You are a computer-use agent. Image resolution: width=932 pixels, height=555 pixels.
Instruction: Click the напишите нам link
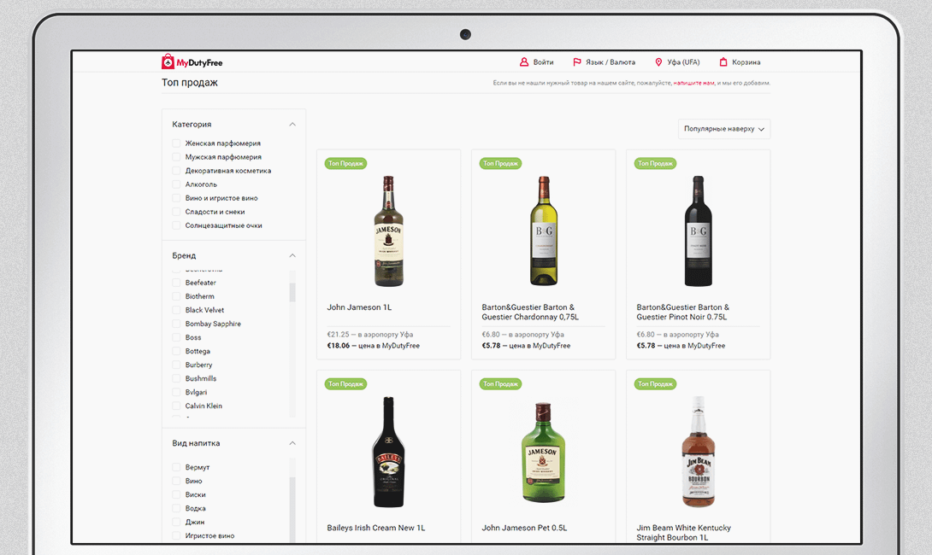[x=693, y=83]
